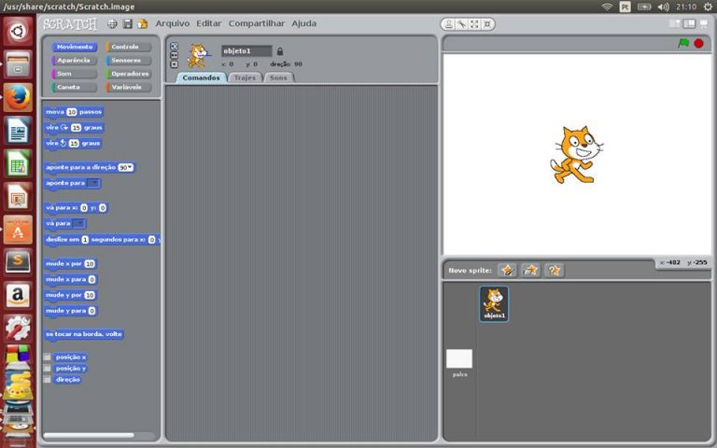Switch to the Sons tab

pos(278,77)
